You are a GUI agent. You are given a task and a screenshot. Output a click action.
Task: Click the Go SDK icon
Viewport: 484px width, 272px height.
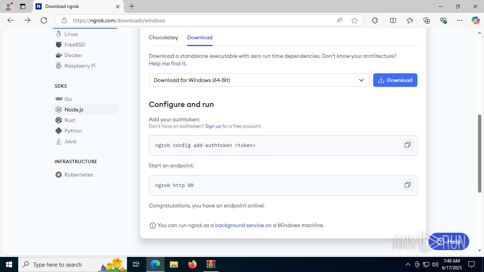(x=59, y=99)
